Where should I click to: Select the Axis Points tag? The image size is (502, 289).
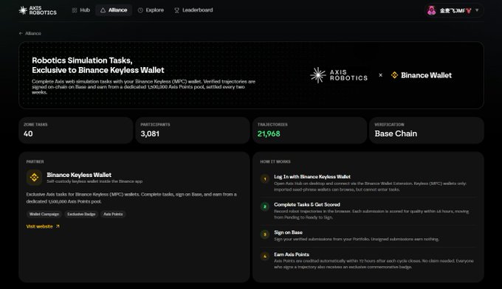(113, 215)
